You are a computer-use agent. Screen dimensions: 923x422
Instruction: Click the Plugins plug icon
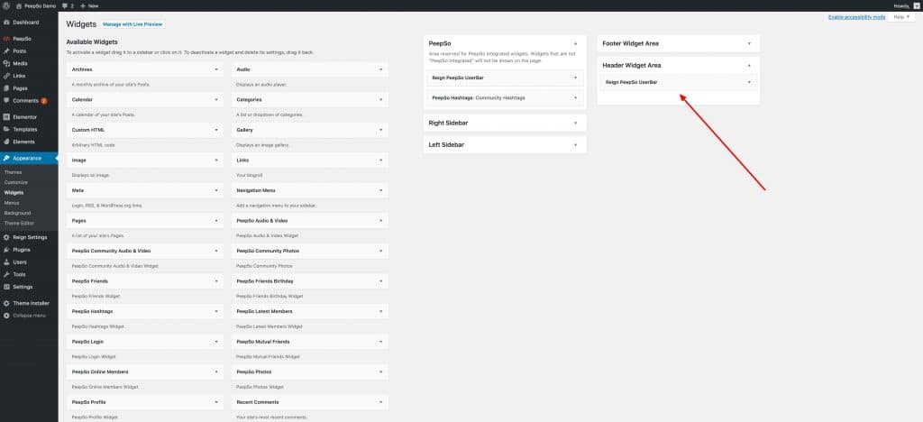6,250
